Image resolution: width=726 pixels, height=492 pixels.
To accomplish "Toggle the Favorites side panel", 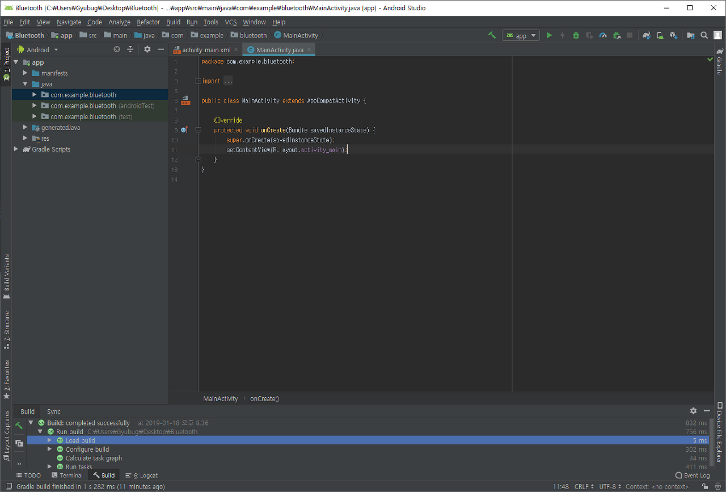I will click(x=6, y=380).
